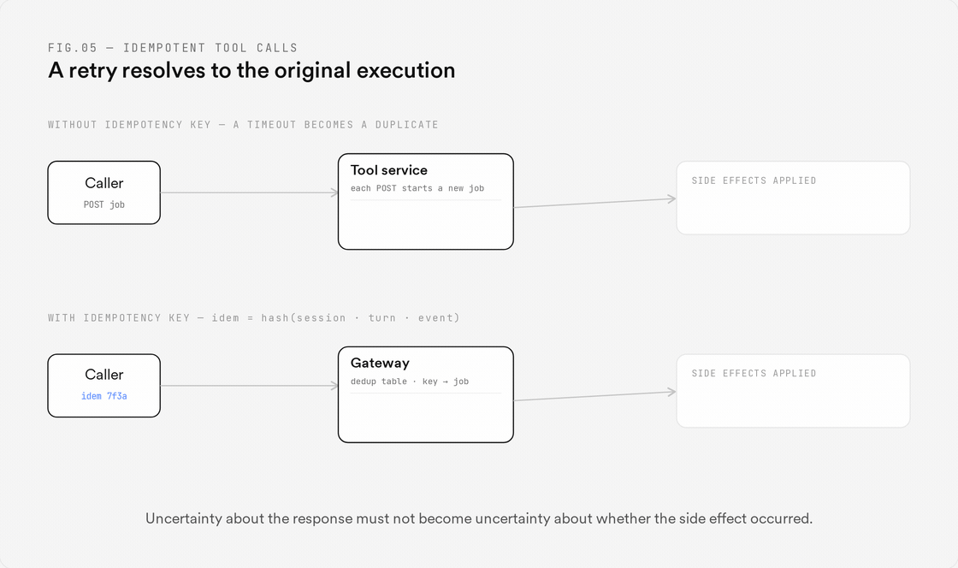Click the Caller box with idem 7f3a
Screen dimensions: 958x568
click(103, 386)
